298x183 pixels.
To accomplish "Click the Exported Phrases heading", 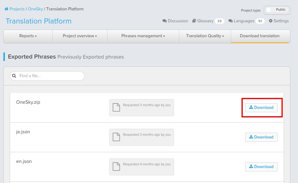I will click(x=32, y=57).
